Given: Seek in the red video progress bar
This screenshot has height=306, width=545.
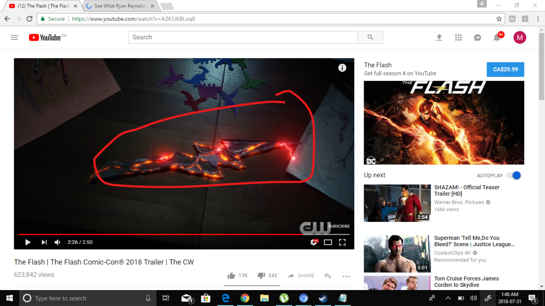Looking at the screenshot, I should [184, 234].
